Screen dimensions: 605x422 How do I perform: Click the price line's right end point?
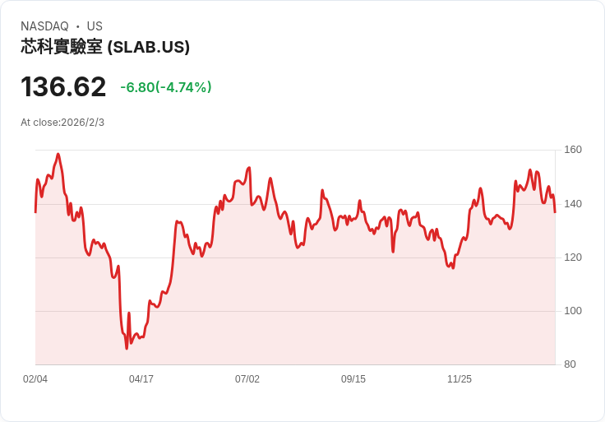555,212
